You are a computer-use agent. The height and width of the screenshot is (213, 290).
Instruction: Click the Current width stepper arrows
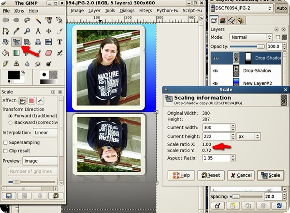click(x=233, y=128)
